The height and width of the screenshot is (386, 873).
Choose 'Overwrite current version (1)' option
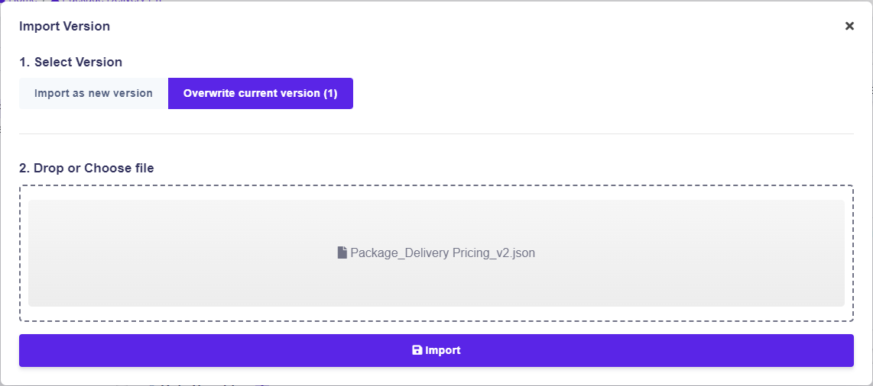[x=260, y=93]
